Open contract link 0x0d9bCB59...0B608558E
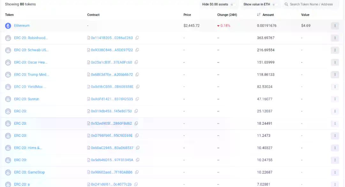 click(x=112, y=87)
